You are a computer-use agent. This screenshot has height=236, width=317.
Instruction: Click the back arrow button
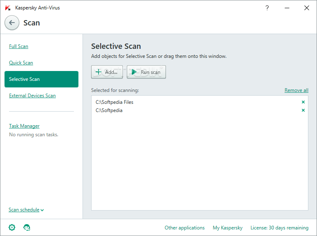12,23
